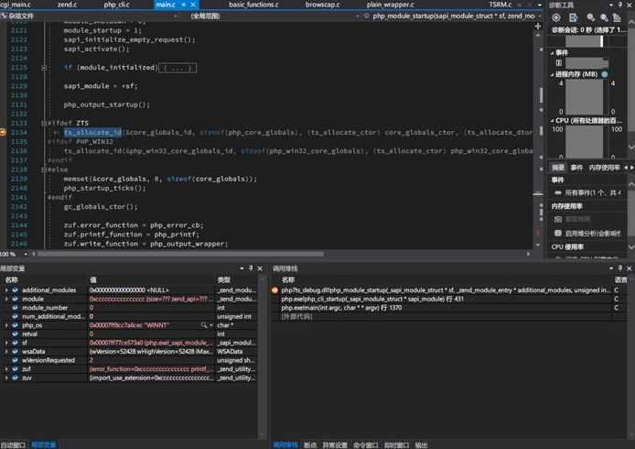The width and height of the screenshot is (635, 449).
Task: Expand the sf variable in locals
Action: [x=6, y=343]
